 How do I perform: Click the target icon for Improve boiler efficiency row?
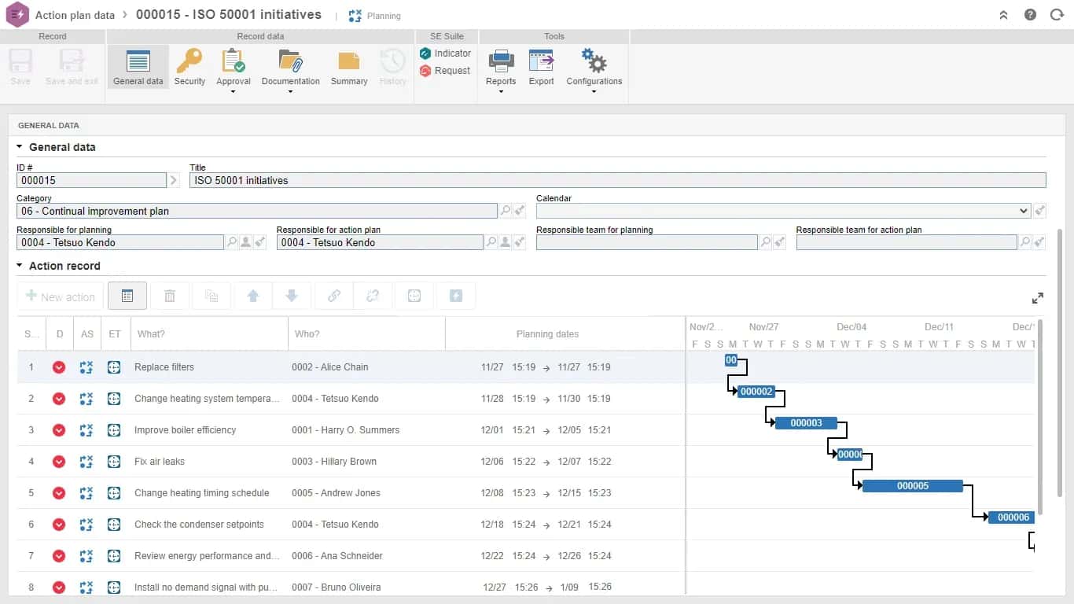114,430
